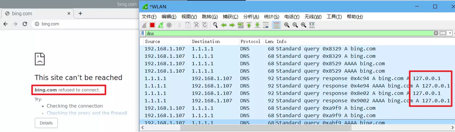
Task: Jump to the last packet
Action: tap(257, 25)
